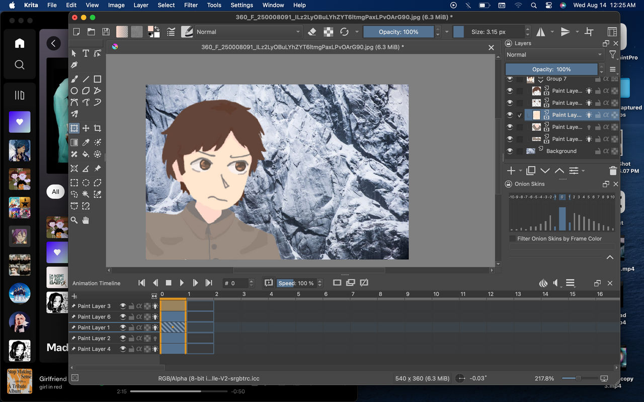Toggle preserve alpha in the toolbar
Image resolution: width=644 pixels, height=402 pixels.
point(328,32)
